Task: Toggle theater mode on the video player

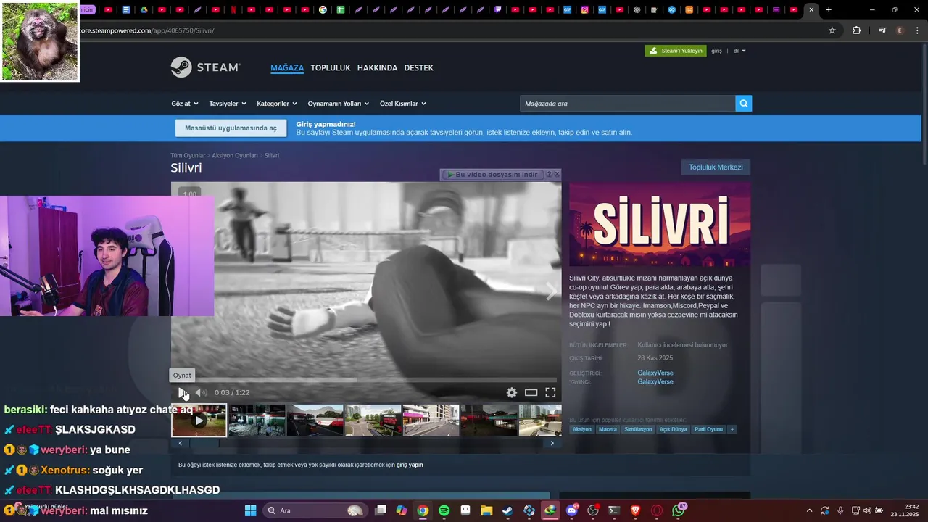Action: click(531, 392)
